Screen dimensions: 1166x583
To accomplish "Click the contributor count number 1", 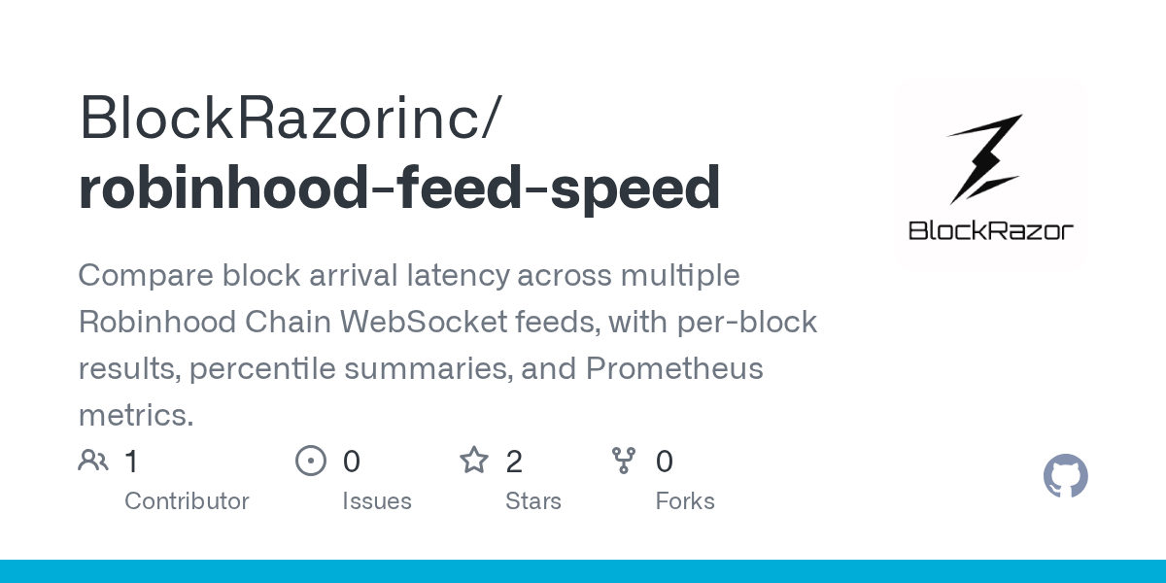I will (132, 462).
